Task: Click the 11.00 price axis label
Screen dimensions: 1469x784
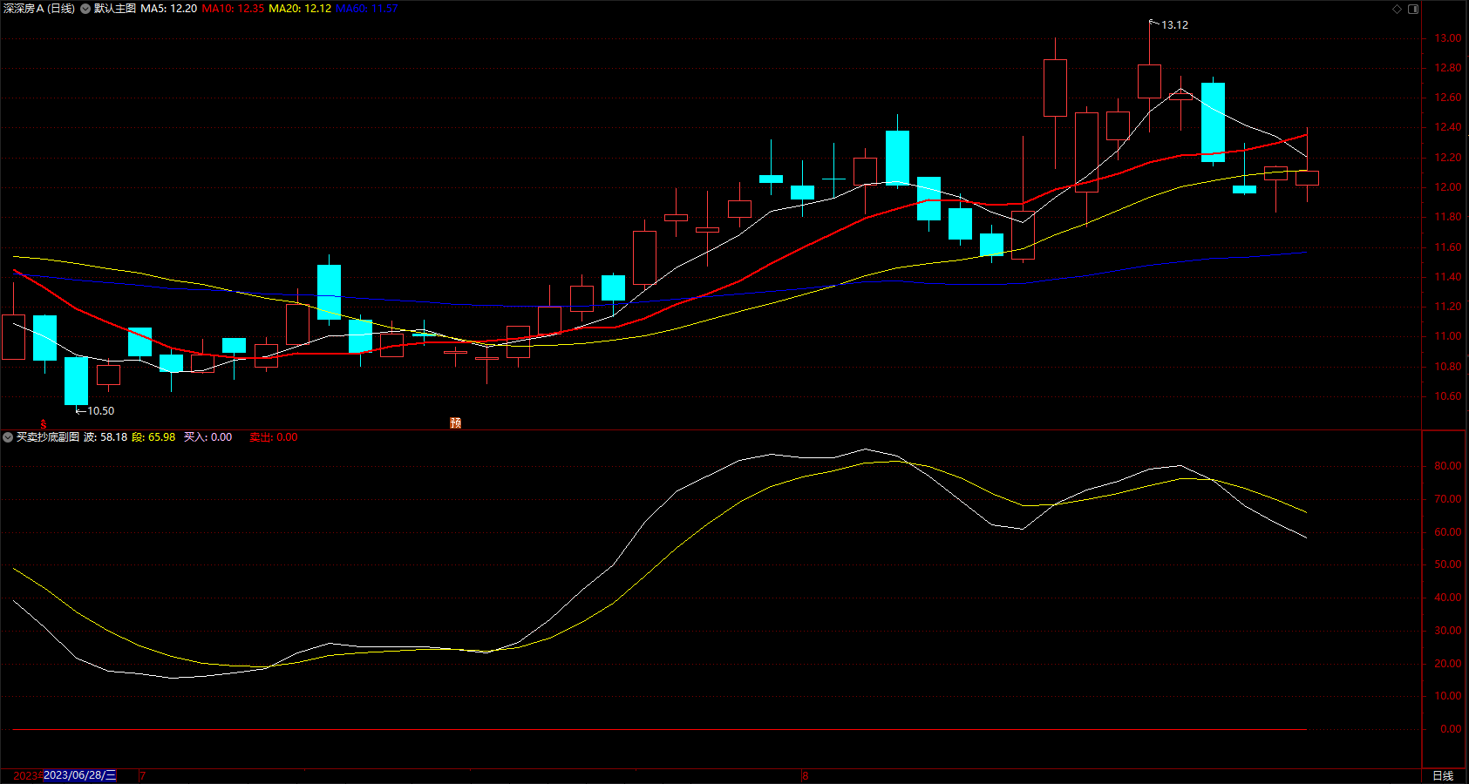Action: [1448, 336]
